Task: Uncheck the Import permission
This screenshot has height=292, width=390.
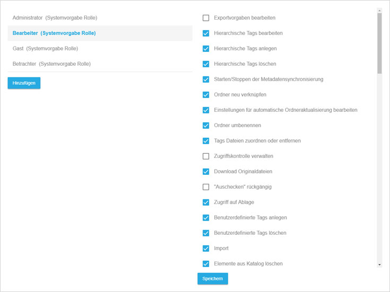Action: [206, 249]
